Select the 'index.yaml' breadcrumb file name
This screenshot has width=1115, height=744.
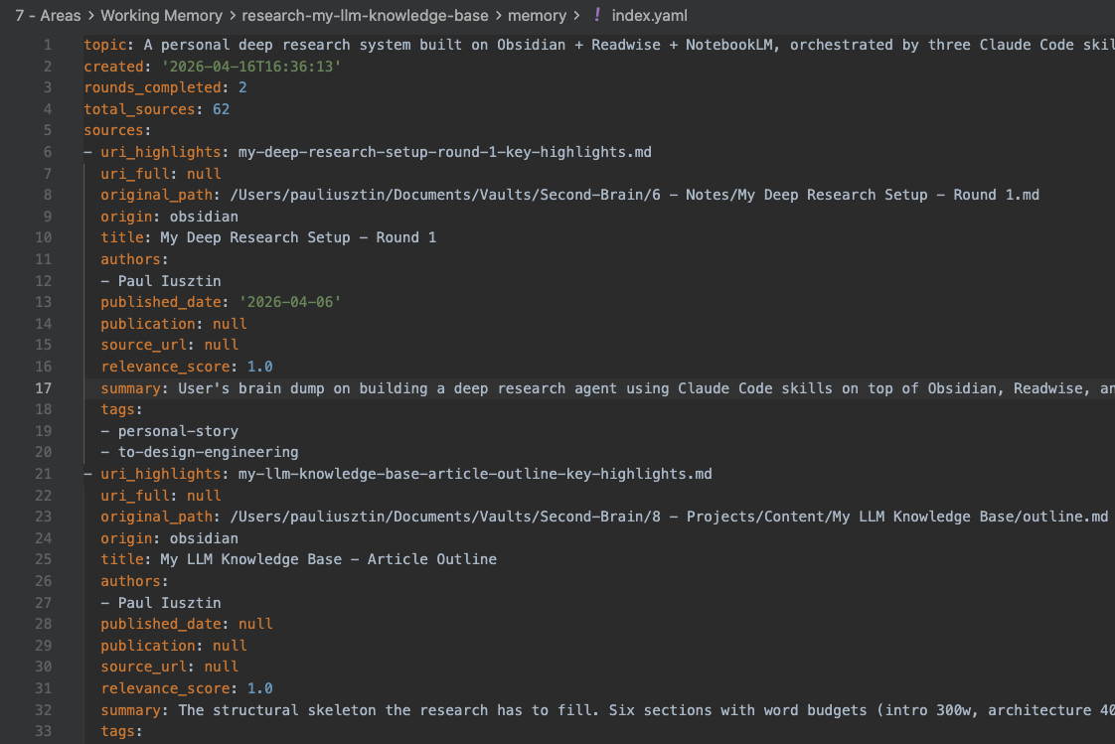coord(649,16)
